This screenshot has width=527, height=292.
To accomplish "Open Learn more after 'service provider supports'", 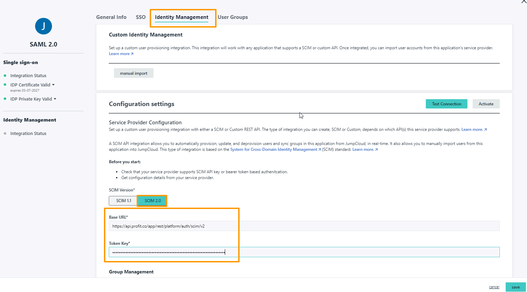I will tap(474, 129).
